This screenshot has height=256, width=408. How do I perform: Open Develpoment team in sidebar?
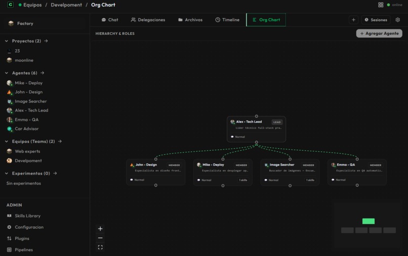[x=28, y=160]
